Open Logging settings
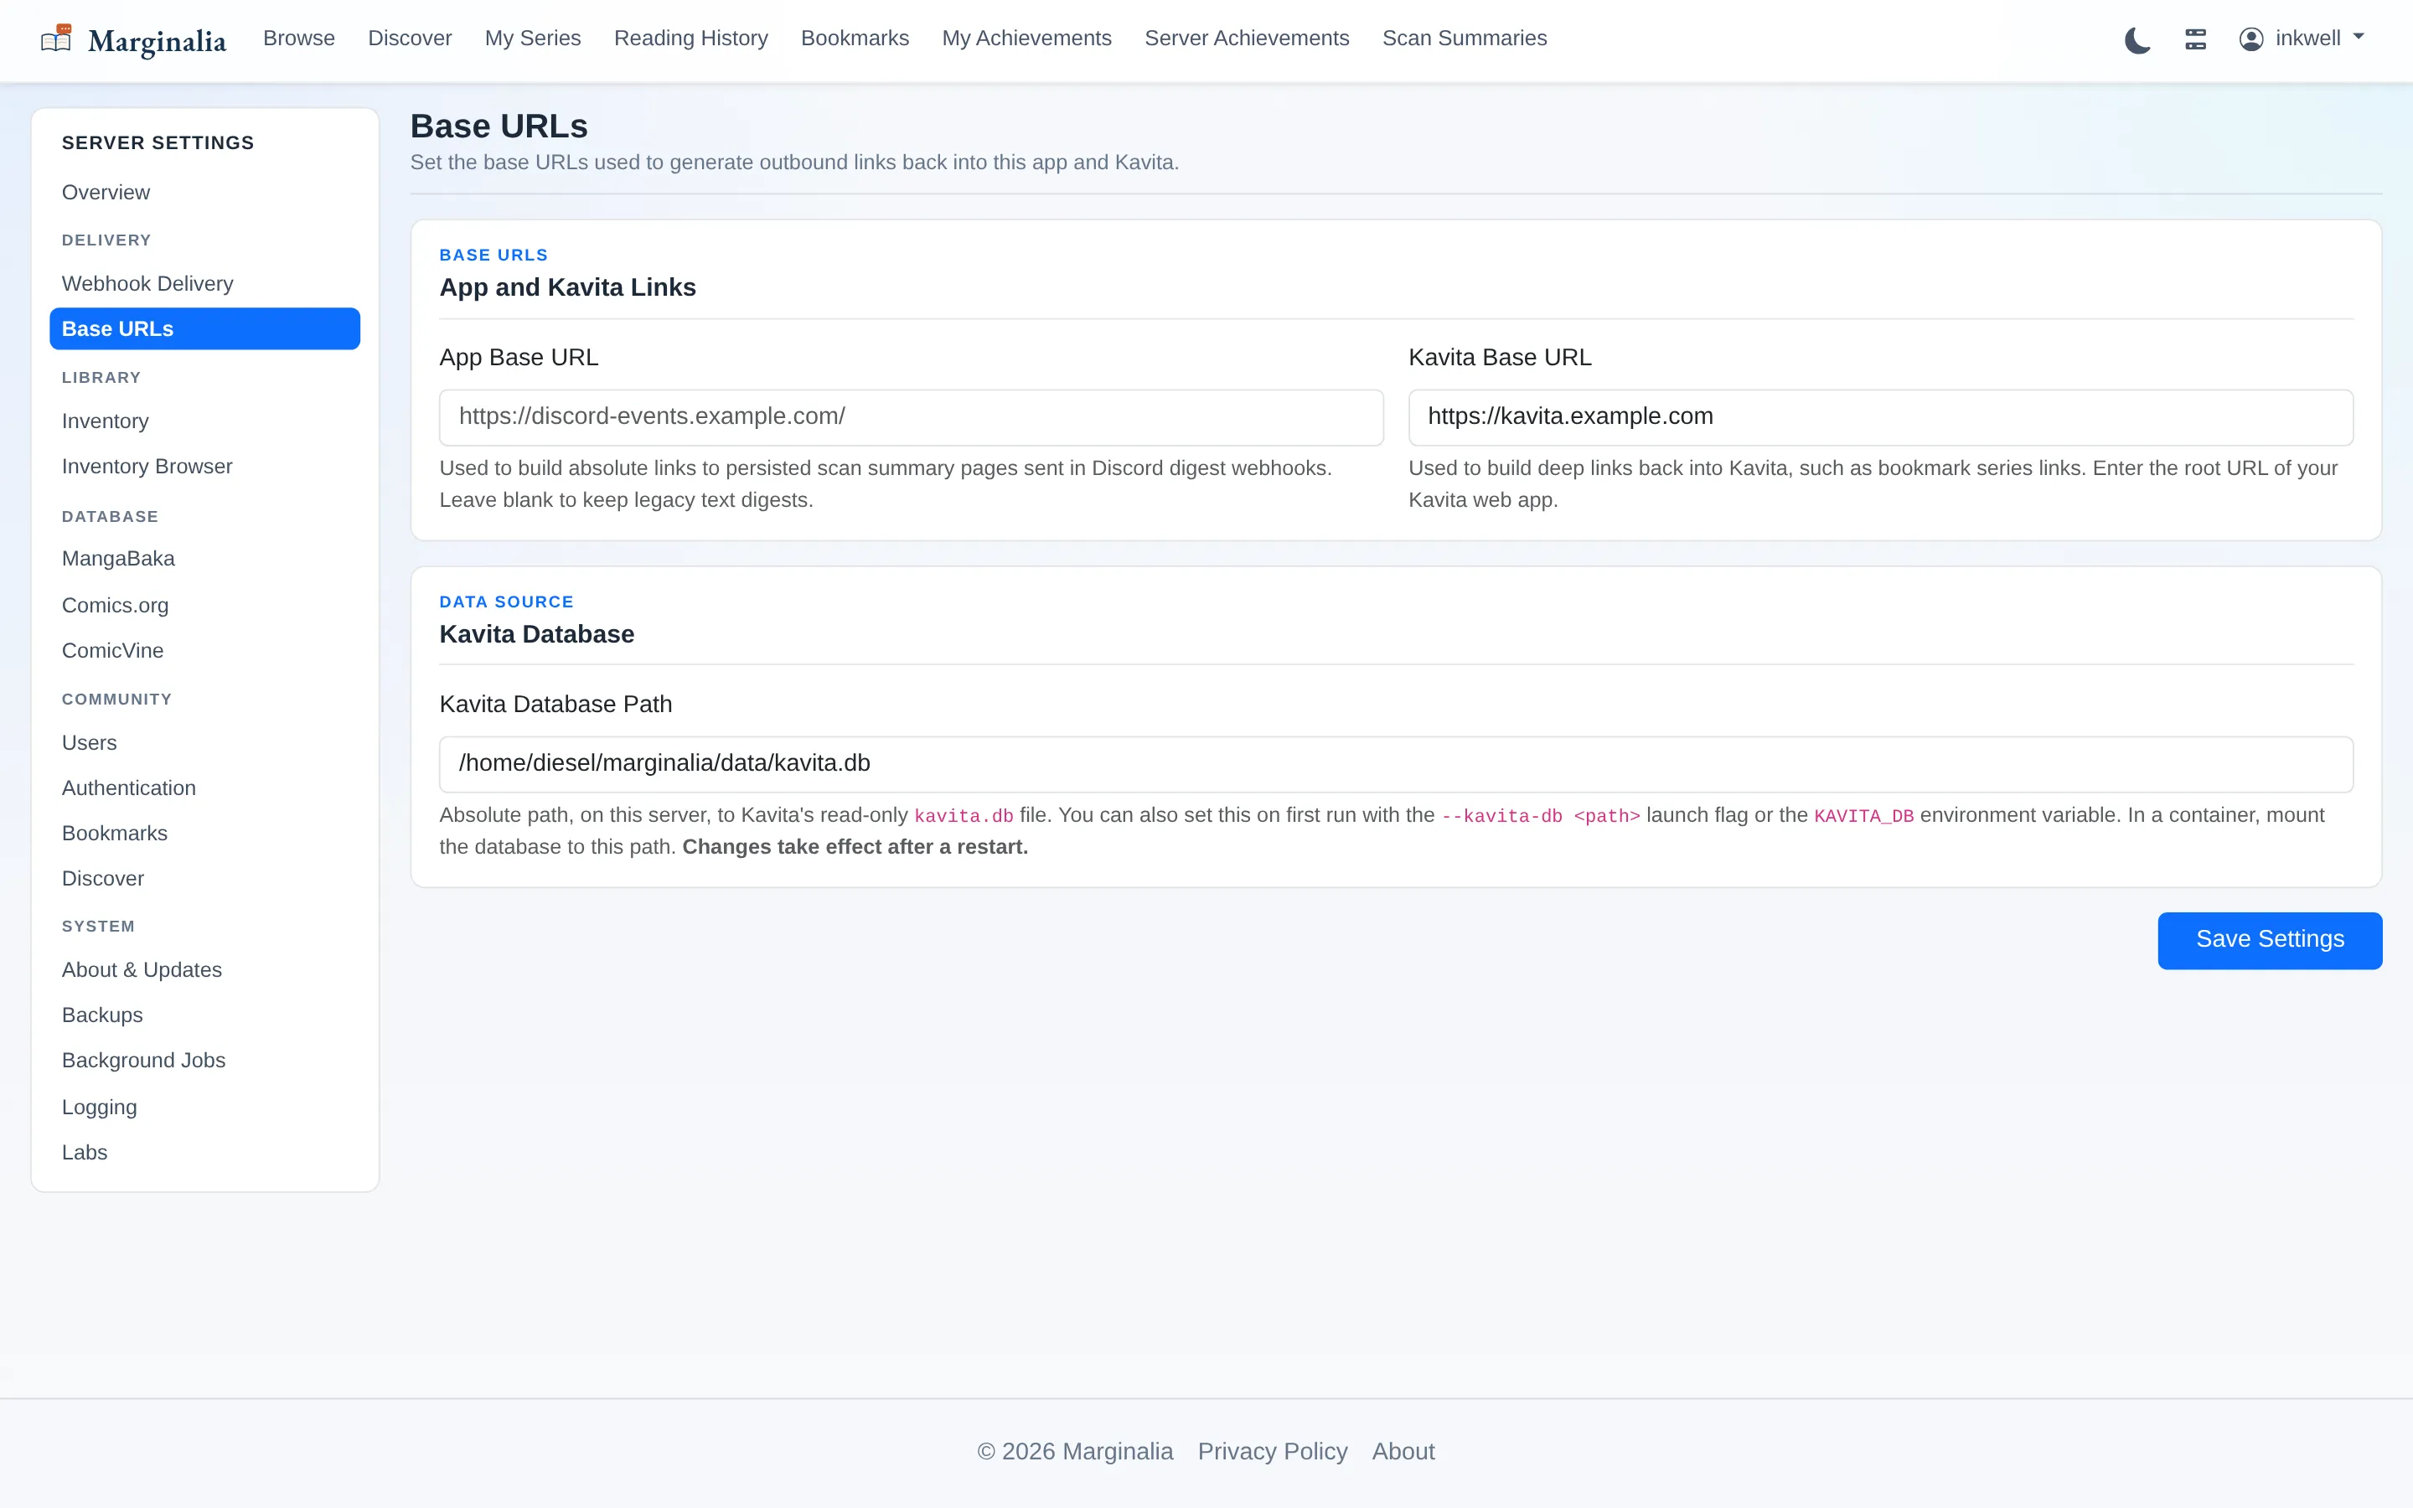Screen dimensions: 2413x1508 pos(204,1107)
